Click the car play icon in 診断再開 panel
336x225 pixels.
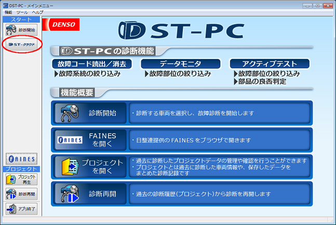click(70, 194)
